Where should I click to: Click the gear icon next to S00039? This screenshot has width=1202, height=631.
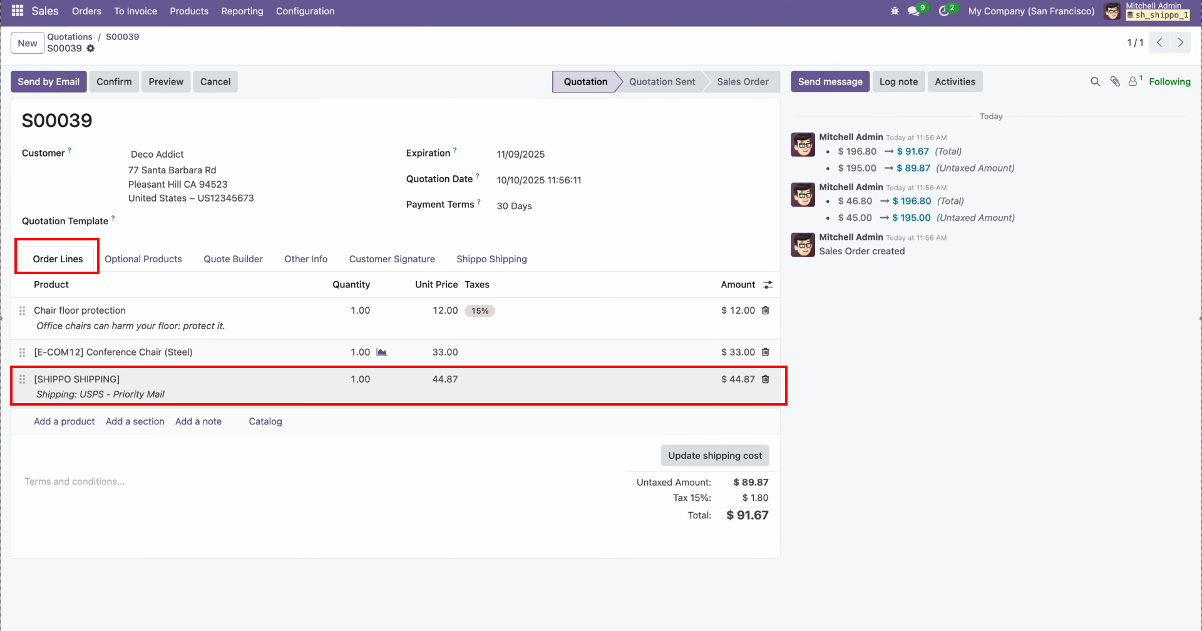tap(91, 48)
